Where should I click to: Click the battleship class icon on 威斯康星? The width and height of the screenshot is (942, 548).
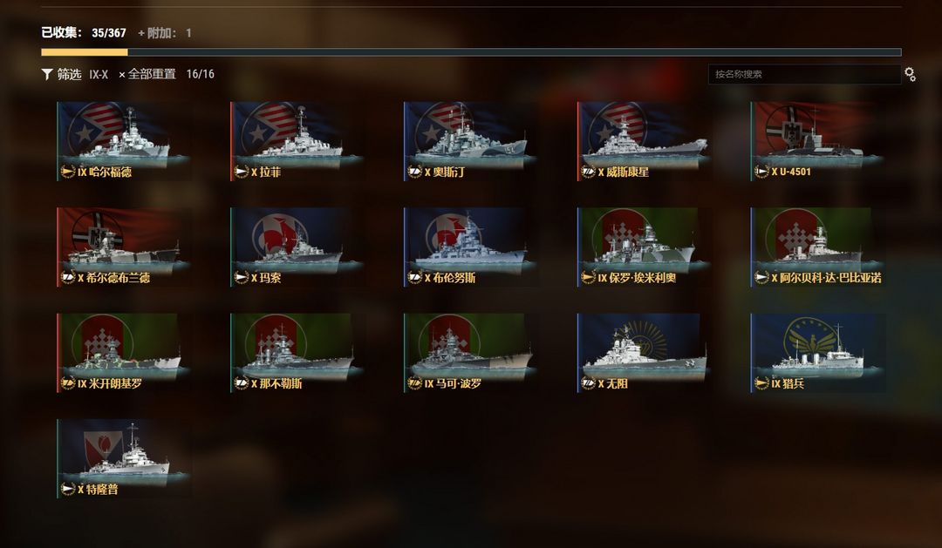[x=588, y=172]
